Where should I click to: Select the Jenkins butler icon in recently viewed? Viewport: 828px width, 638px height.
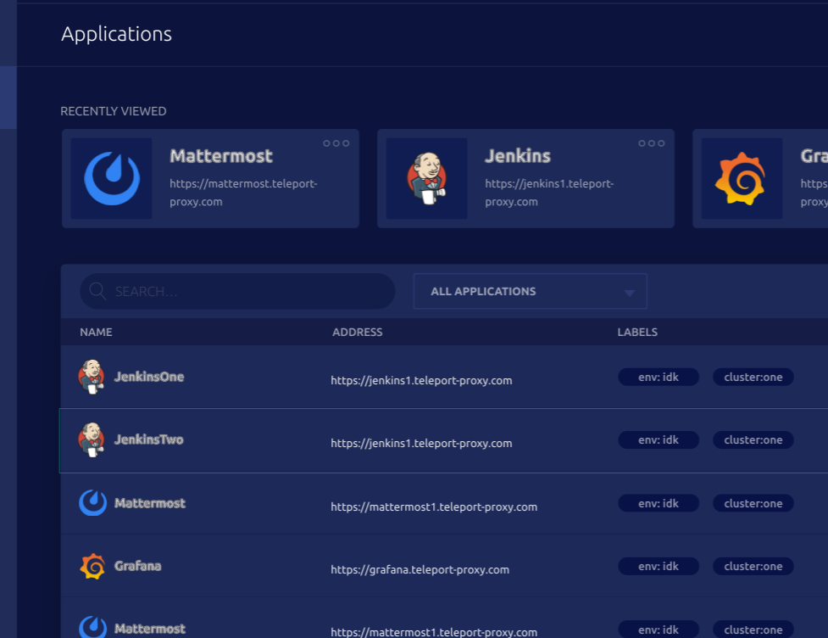(427, 177)
